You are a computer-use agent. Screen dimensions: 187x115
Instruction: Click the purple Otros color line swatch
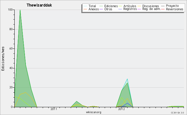click(101, 9)
